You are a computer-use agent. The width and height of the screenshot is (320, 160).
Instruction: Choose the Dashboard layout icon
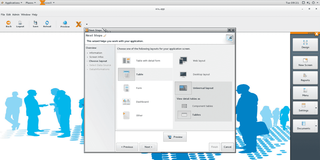127,102
